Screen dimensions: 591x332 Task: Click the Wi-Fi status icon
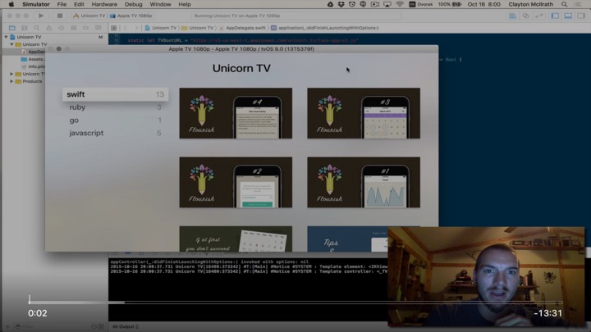coord(400,5)
